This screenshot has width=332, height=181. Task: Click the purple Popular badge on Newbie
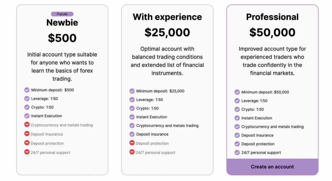tap(62, 14)
